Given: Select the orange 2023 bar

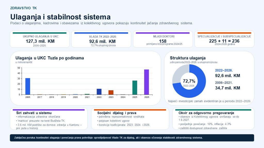Looking at the screenshot, I should (111, 92).
